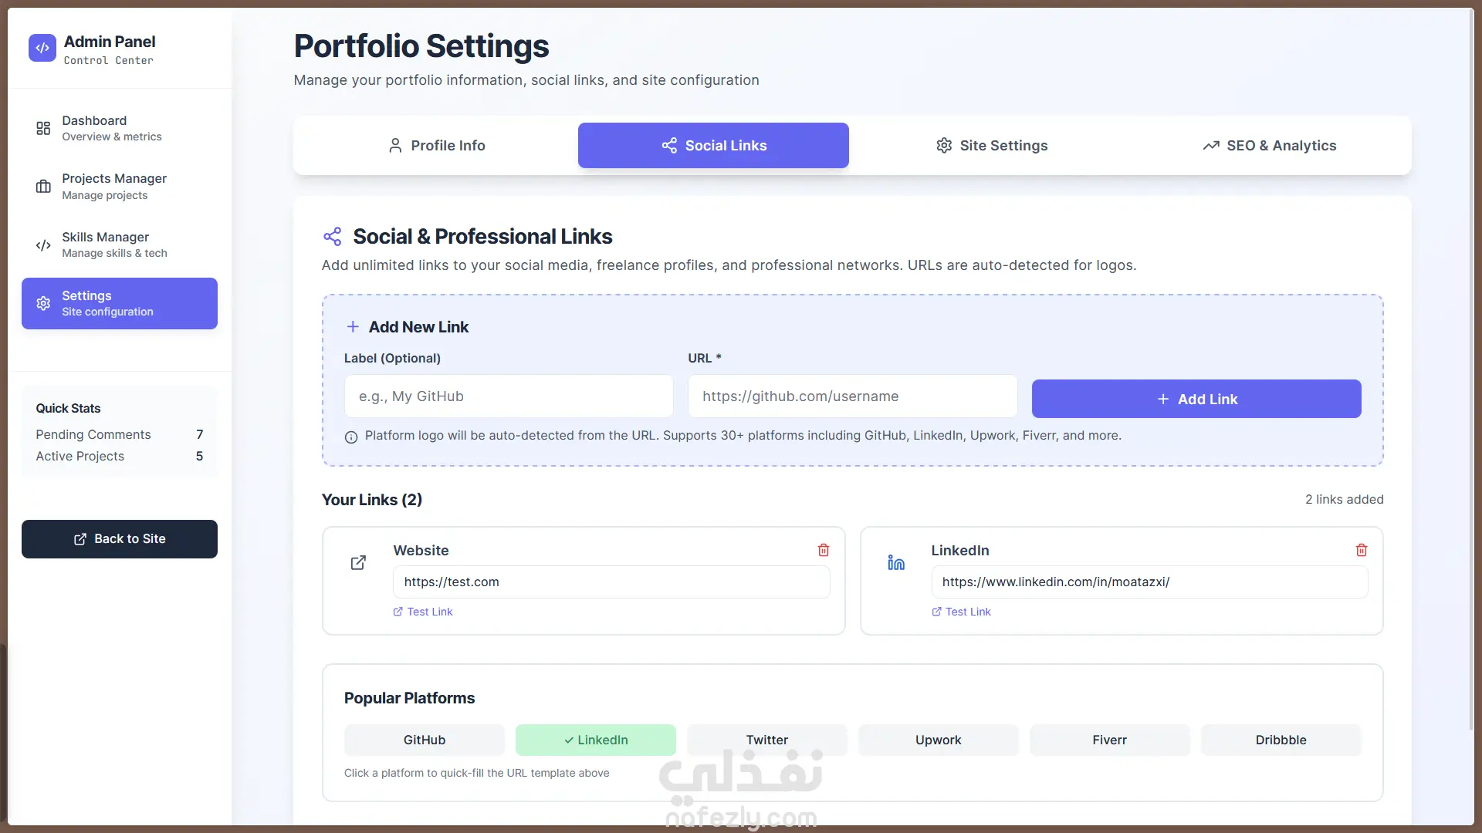Click the Admin Panel code logo icon
This screenshot has width=1482, height=833.
click(42, 48)
